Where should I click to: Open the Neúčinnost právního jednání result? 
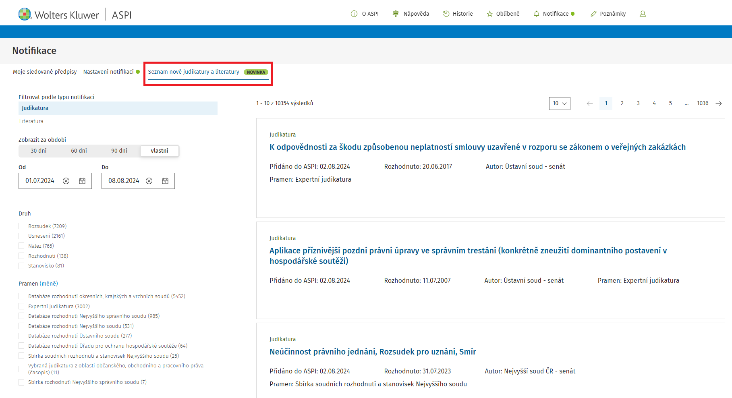pyautogui.click(x=373, y=352)
